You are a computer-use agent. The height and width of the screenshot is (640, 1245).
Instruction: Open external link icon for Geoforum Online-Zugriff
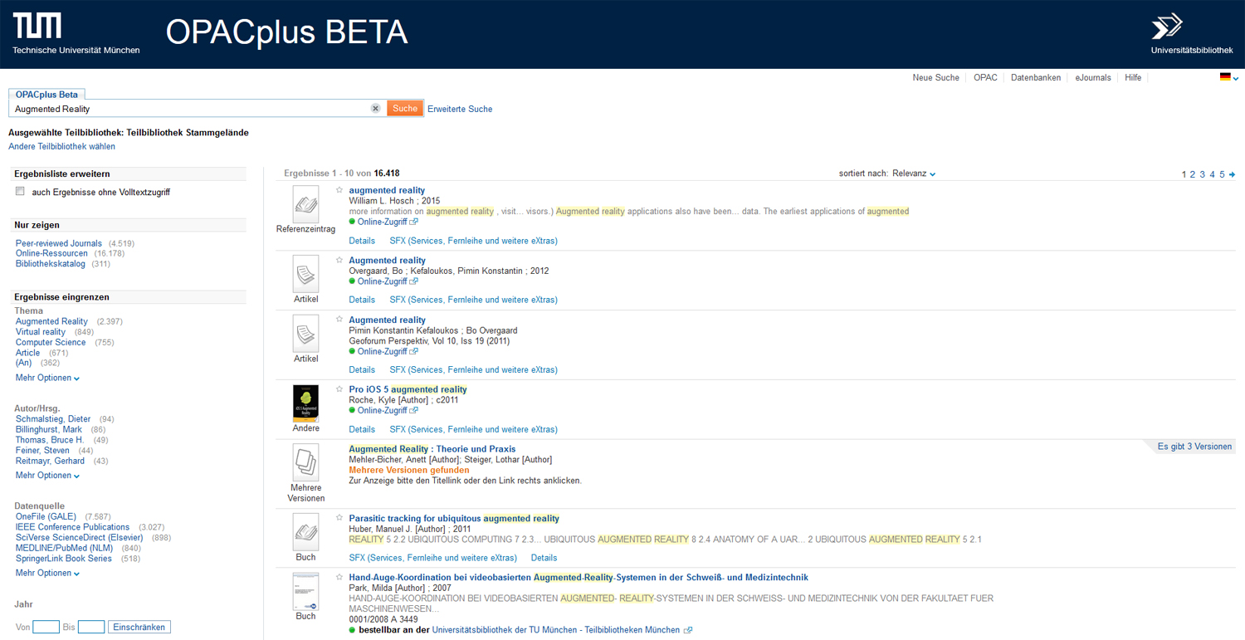[x=414, y=351]
